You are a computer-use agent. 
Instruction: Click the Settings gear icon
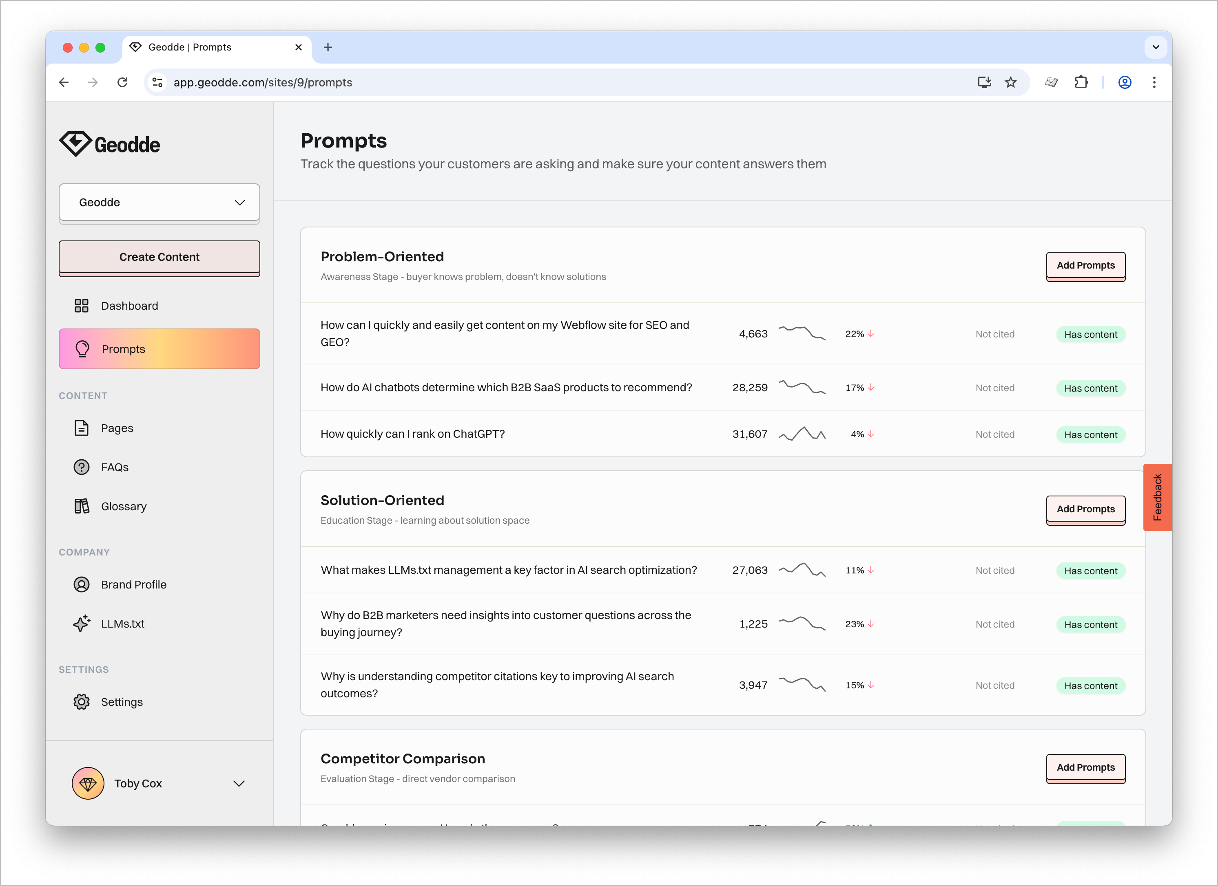[x=81, y=702]
